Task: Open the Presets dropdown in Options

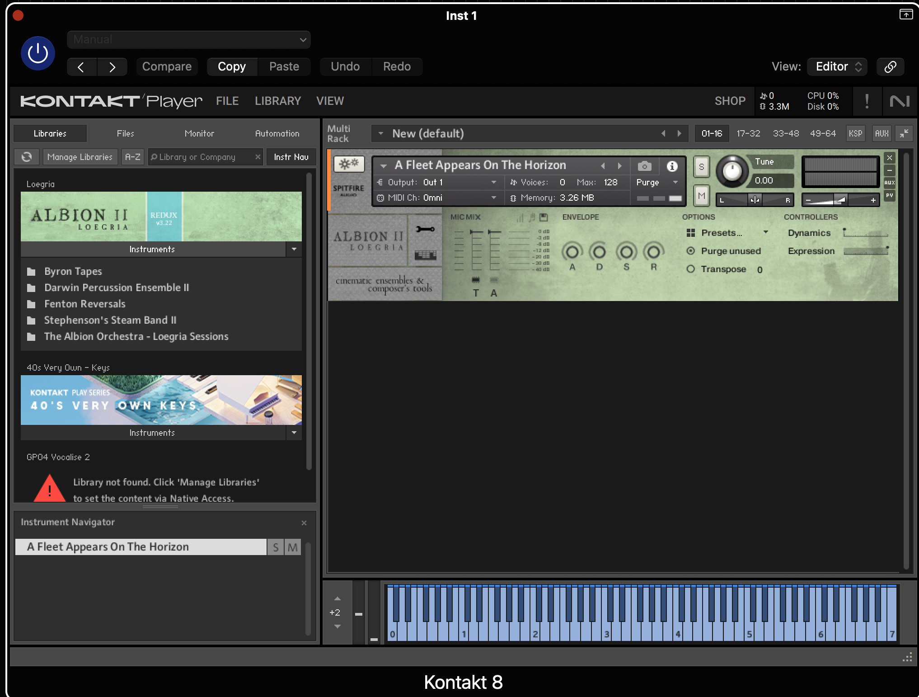Action: tap(727, 233)
